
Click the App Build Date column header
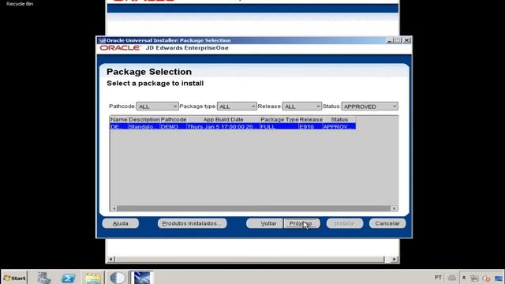pyautogui.click(x=223, y=119)
